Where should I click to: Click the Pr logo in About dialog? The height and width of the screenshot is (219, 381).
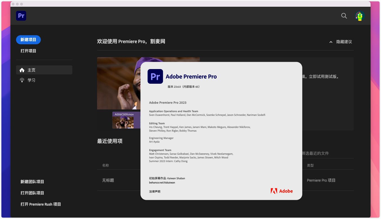coord(155,76)
